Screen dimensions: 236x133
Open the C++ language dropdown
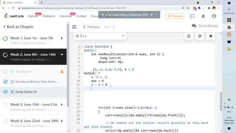[100, 36]
